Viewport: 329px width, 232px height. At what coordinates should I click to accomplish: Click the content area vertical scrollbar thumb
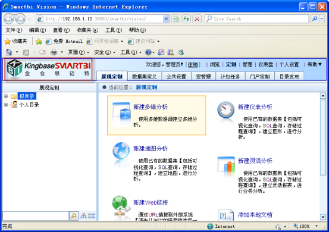coord(323,137)
